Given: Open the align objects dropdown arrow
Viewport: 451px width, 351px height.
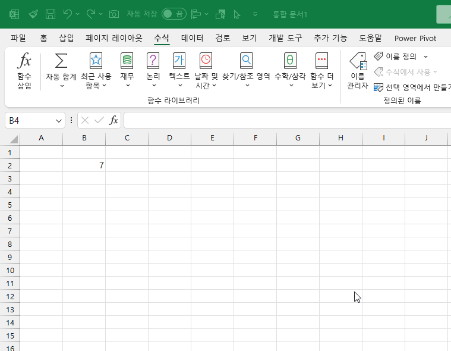Looking at the screenshot, I should pos(207,14).
